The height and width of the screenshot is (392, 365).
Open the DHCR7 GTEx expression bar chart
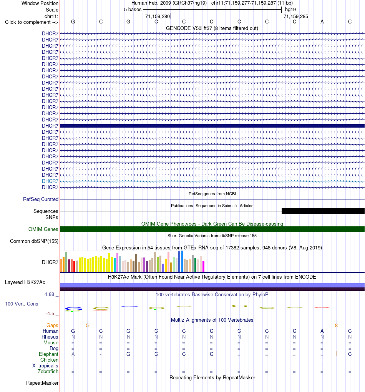click(x=132, y=261)
